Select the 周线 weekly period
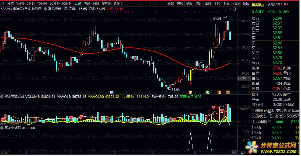Image resolution: width=301 pixels, height=156 pixels. [x=87, y=4]
